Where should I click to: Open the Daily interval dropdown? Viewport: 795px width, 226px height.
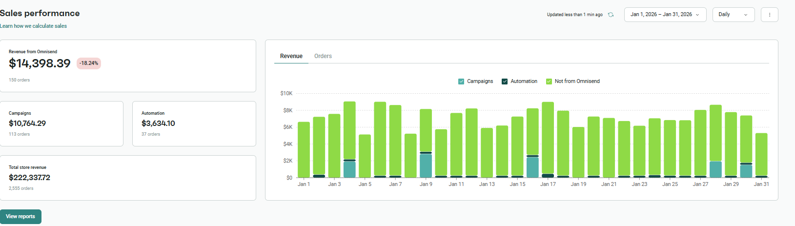(734, 15)
